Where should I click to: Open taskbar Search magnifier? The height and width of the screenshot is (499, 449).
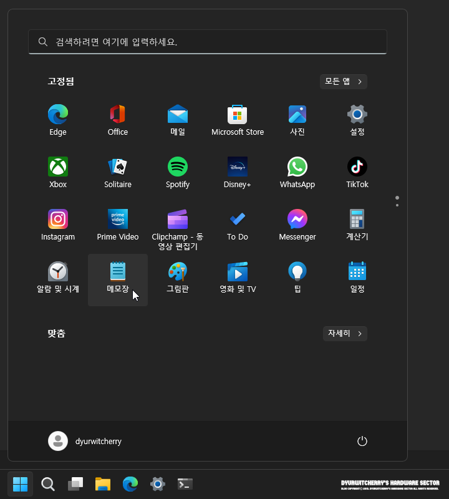[48, 484]
